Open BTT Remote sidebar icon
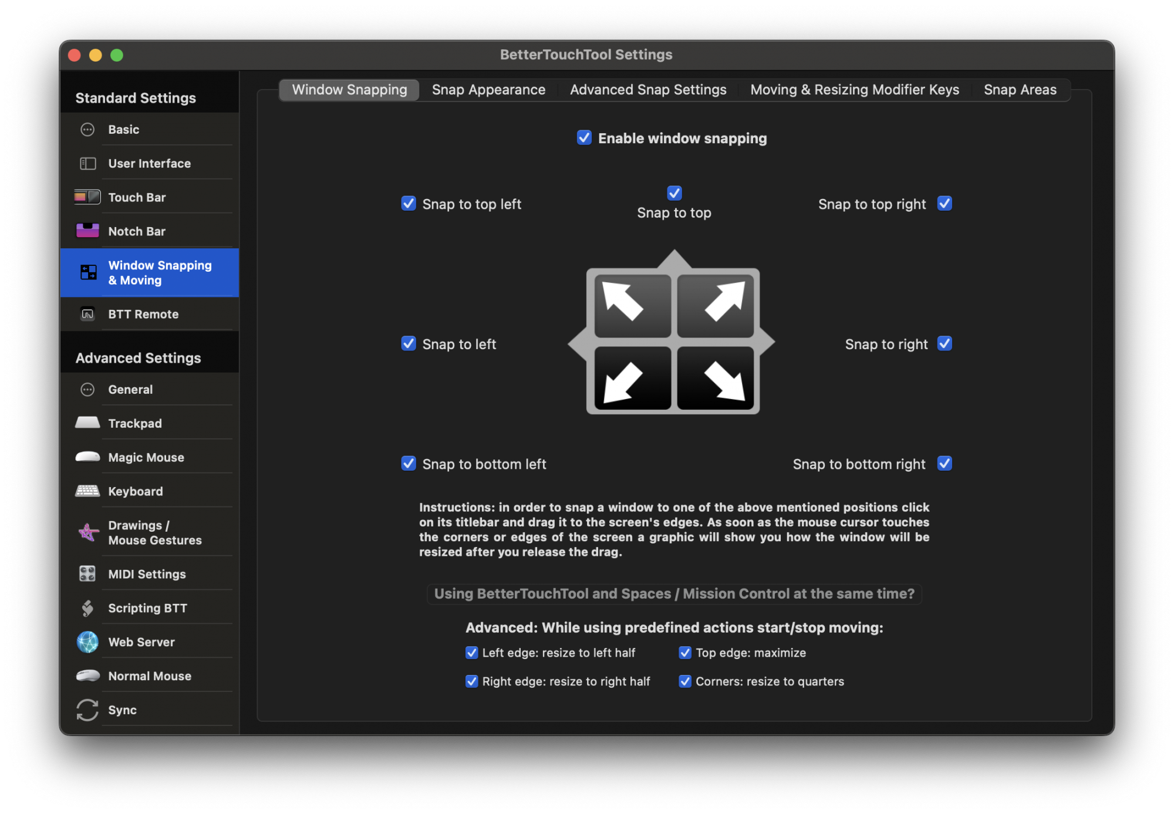Viewport: 1174px width, 814px height. point(87,314)
